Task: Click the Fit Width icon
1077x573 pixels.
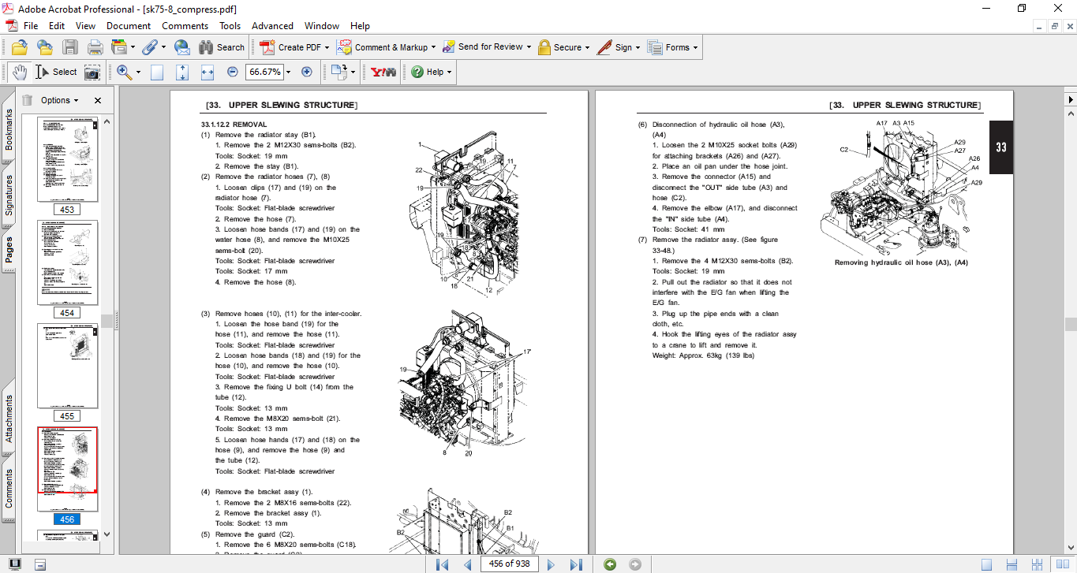Action: click(208, 72)
